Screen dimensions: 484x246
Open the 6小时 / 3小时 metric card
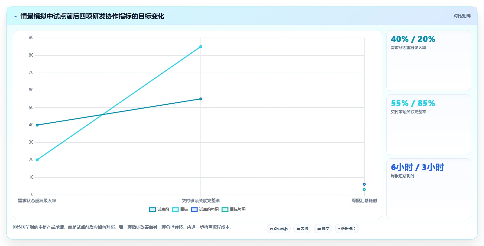point(428,189)
